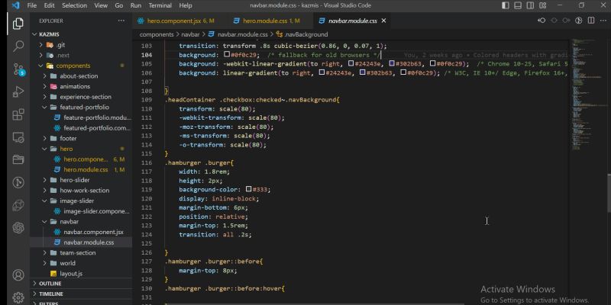Expand the footer folder

coord(81,138)
